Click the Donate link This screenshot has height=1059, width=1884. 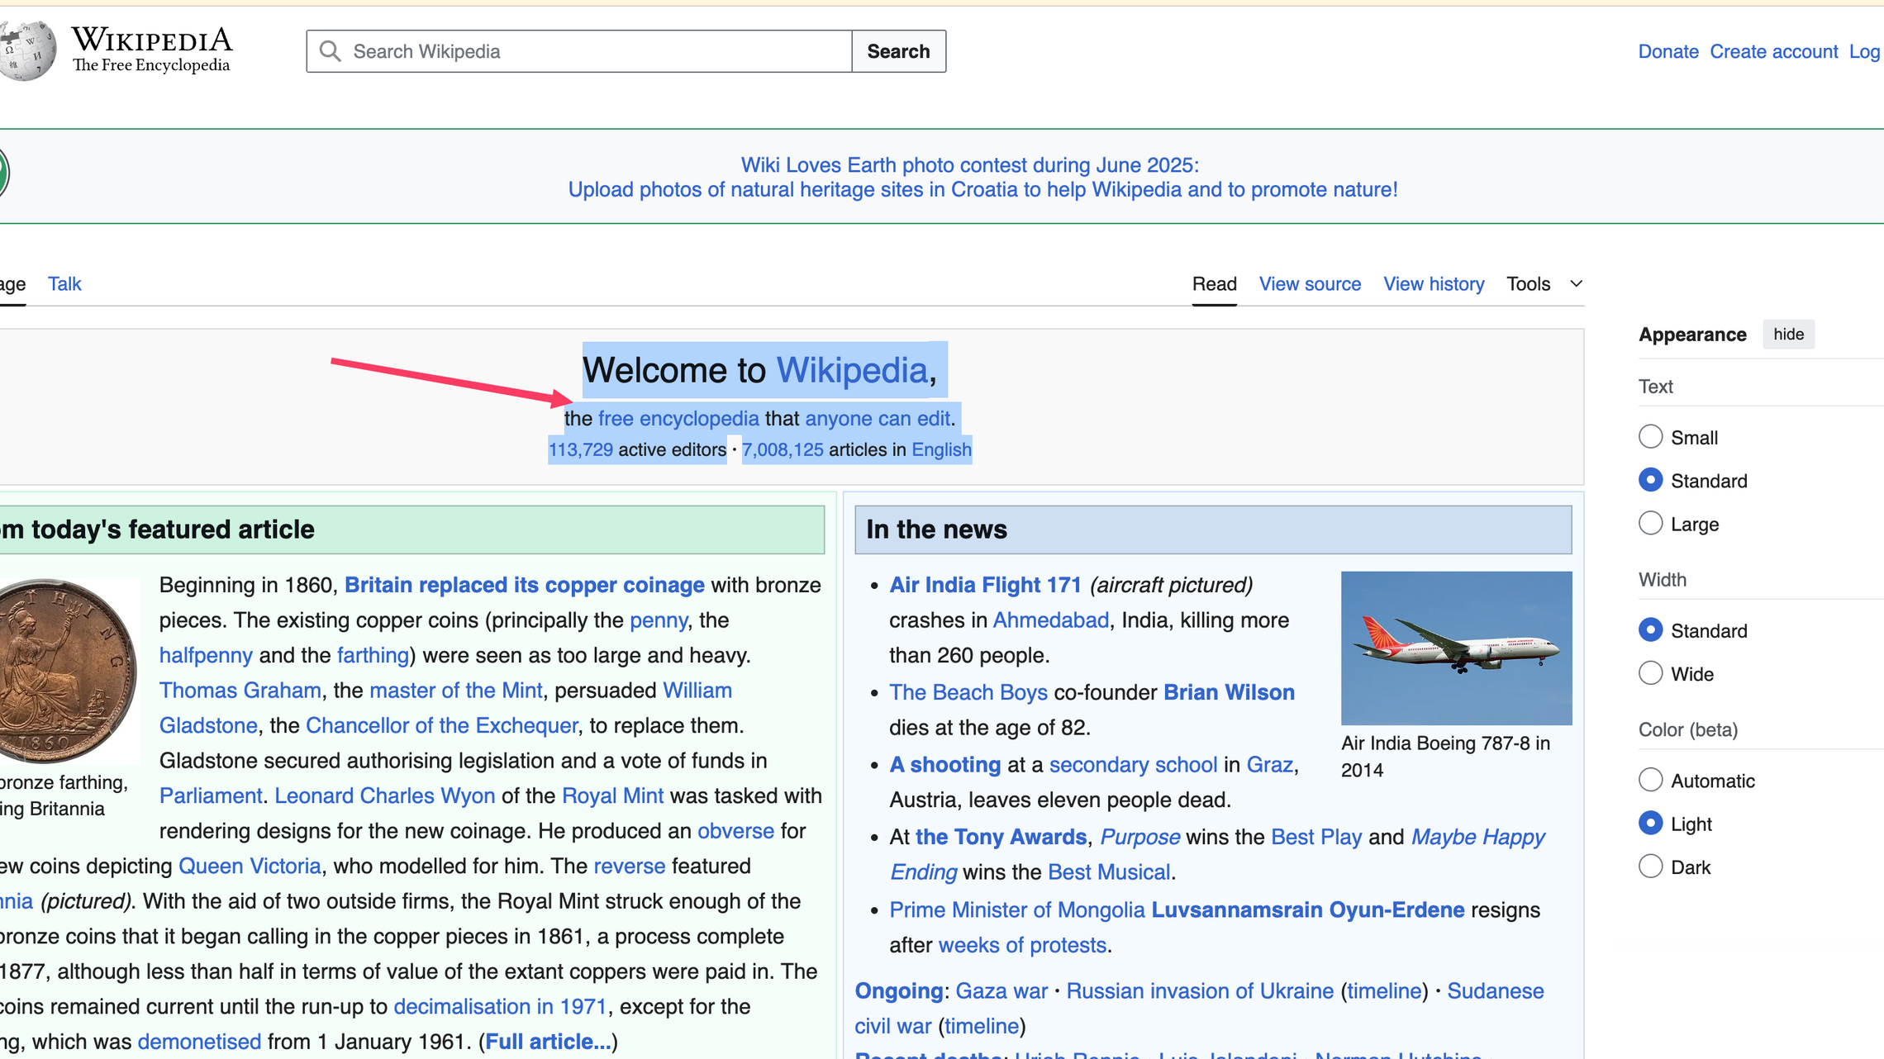coord(1668,51)
